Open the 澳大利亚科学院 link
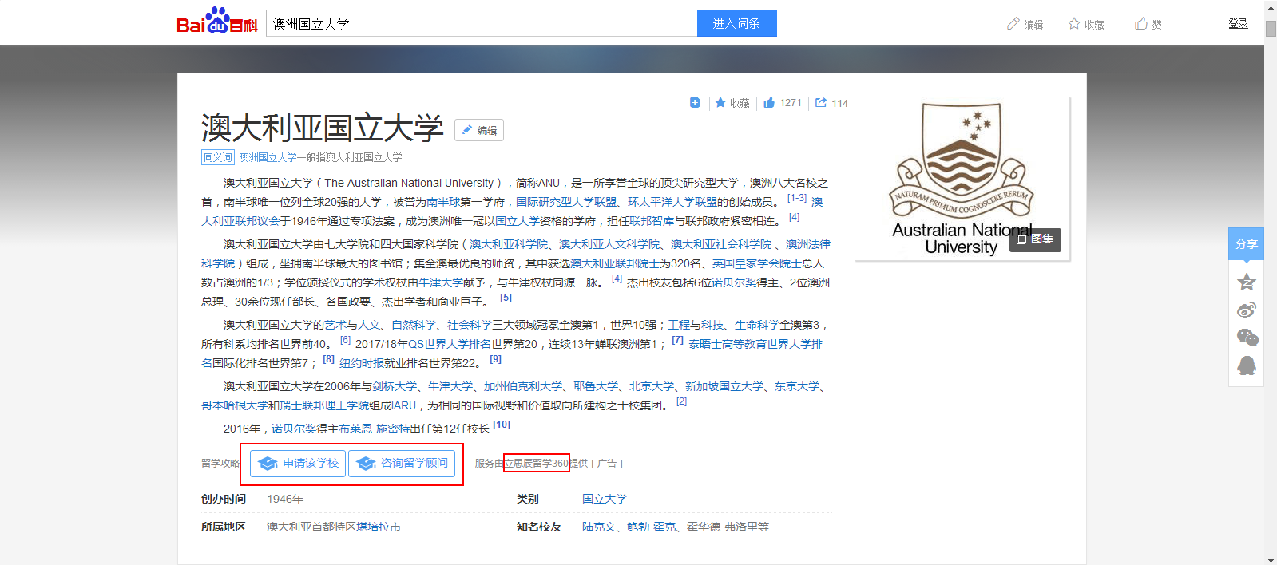 tap(509, 244)
